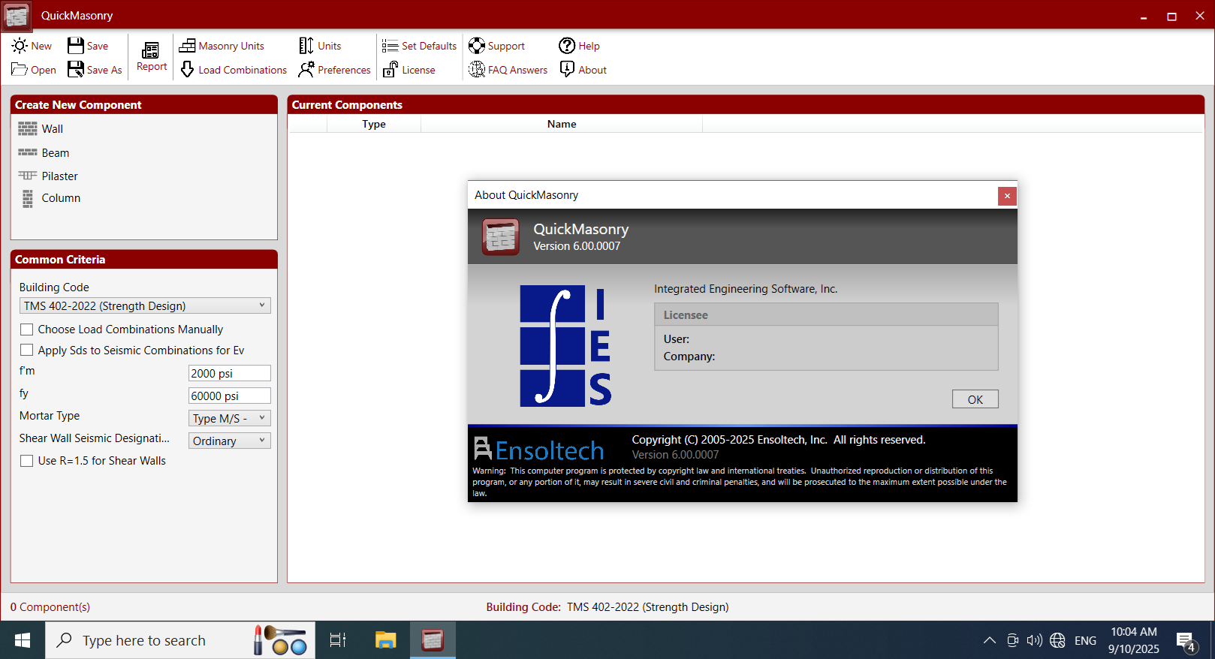The height and width of the screenshot is (659, 1215).
Task: Open Load Combinations dialog
Action: tap(234, 70)
